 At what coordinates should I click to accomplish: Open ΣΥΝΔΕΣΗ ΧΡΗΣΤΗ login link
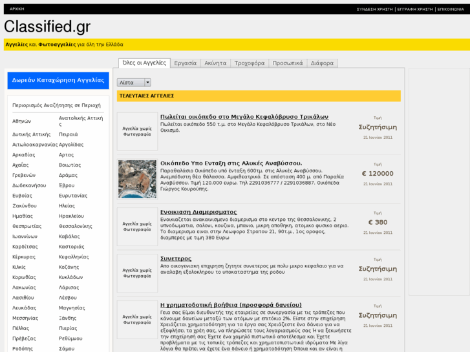tap(375, 9)
